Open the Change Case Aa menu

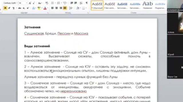[x=40, y=3]
